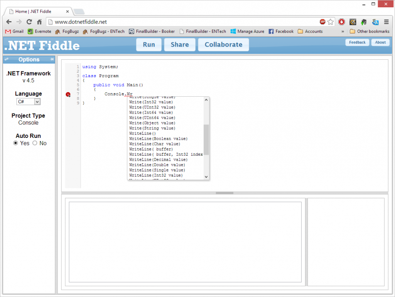The width and height of the screenshot is (395, 297).
Task: Open the FinalBuilder - ENTech bookmark
Action: pyautogui.click(x=203, y=32)
